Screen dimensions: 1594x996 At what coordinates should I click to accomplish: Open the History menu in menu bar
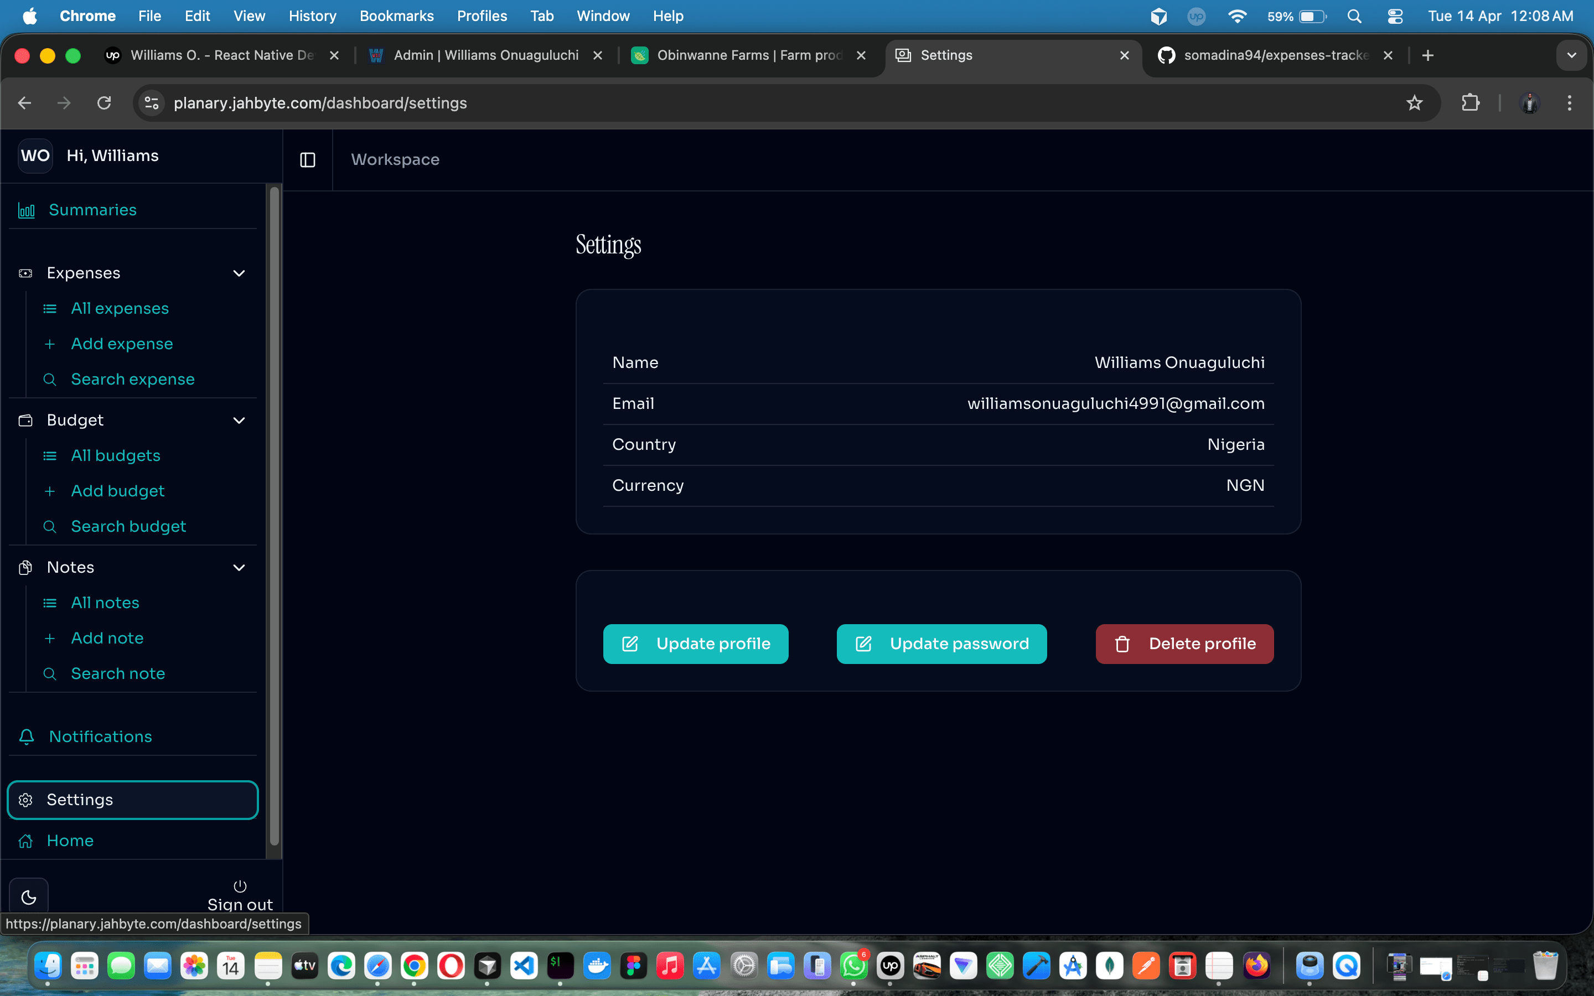[x=312, y=16]
